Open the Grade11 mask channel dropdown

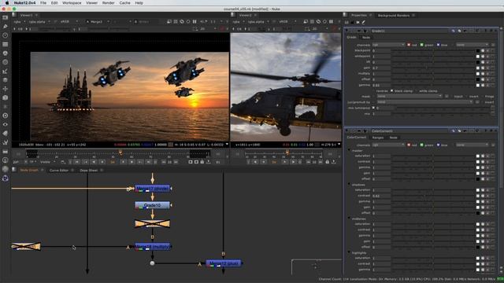tap(409, 96)
